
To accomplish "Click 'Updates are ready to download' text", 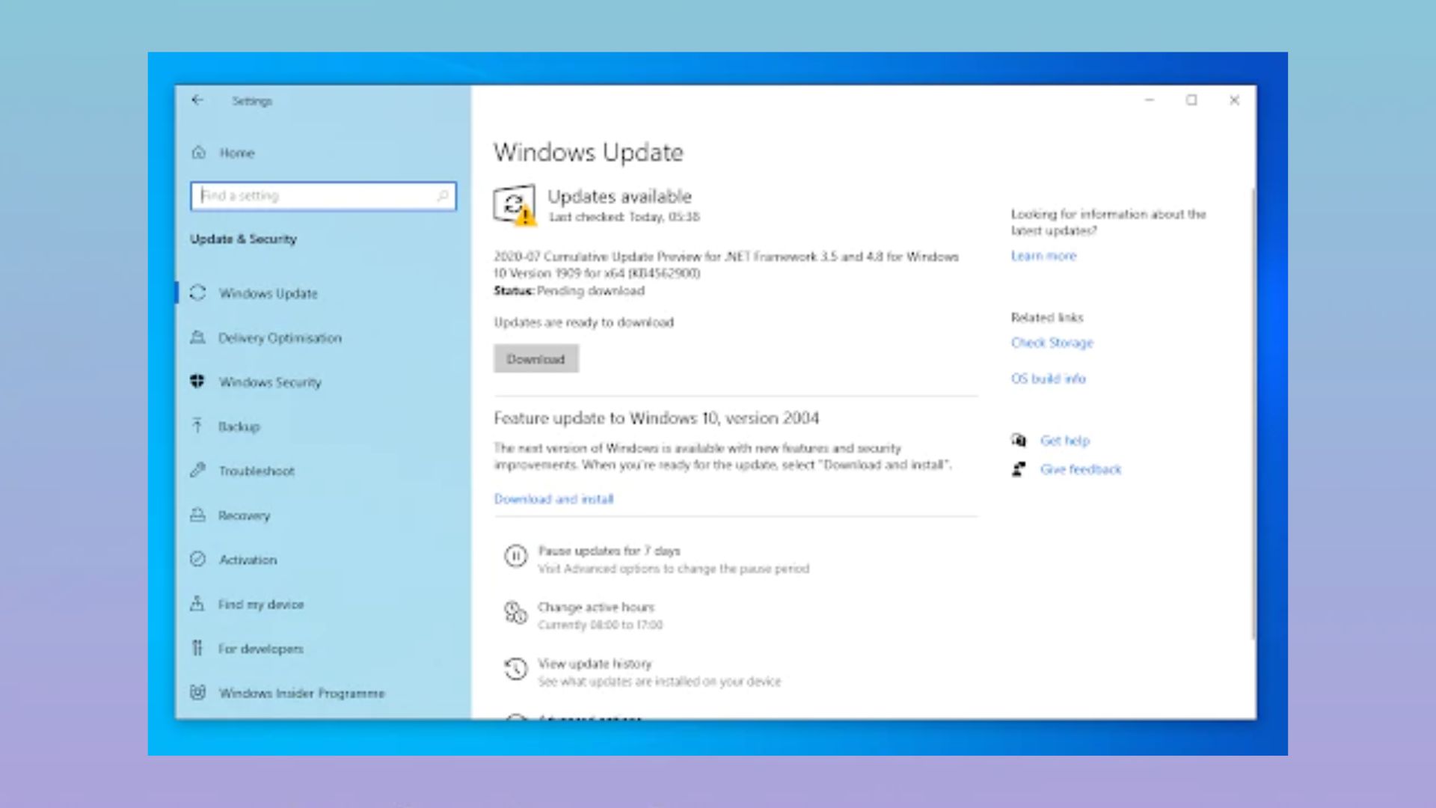I will tap(583, 322).
